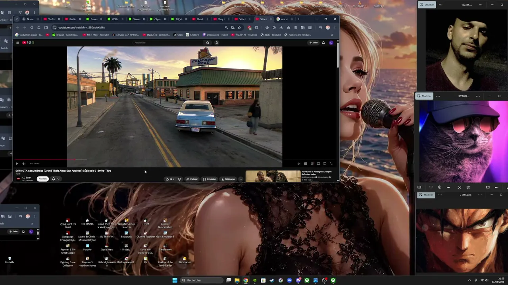Click Modifier in the cat image window
This screenshot has height=285, width=508.
[424, 96]
